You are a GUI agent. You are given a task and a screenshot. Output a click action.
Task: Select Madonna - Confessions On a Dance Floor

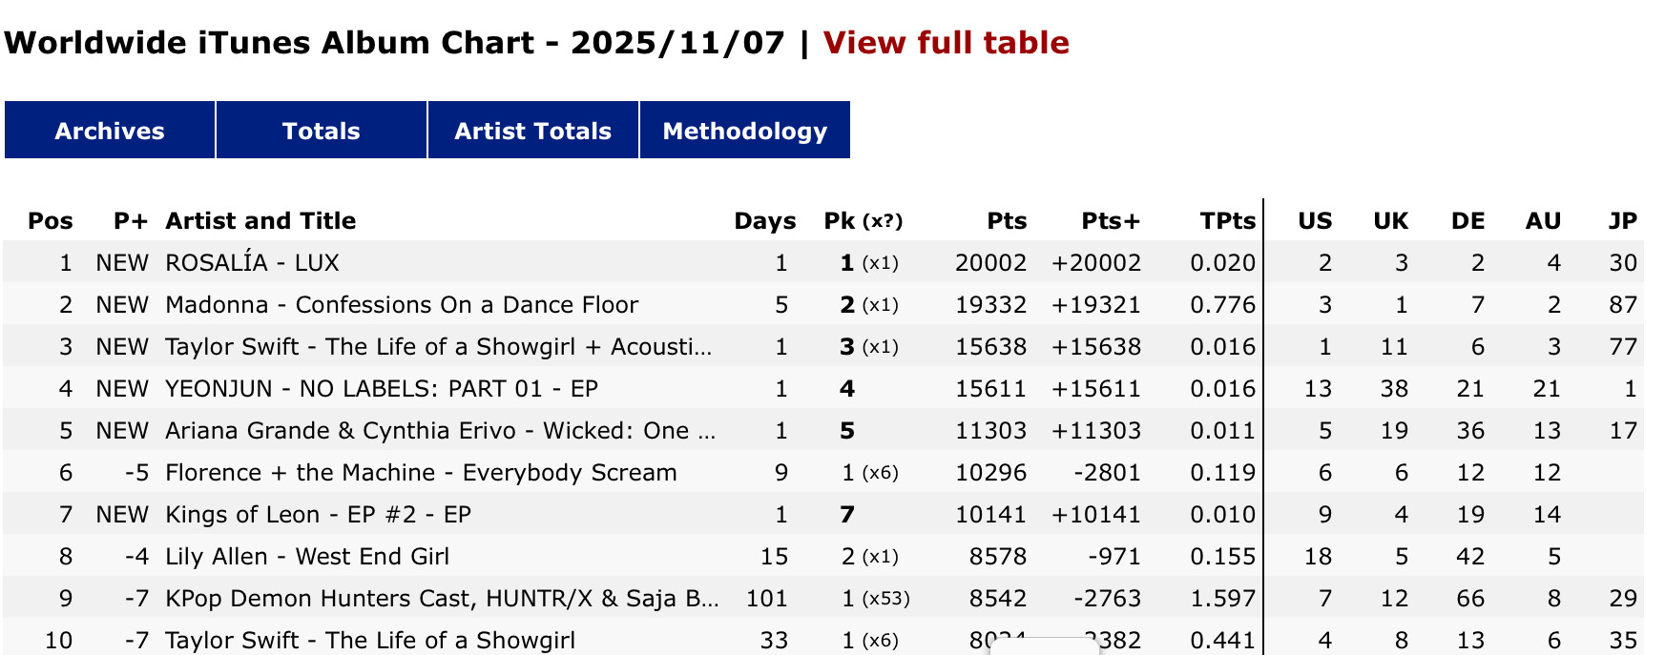[x=402, y=305]
